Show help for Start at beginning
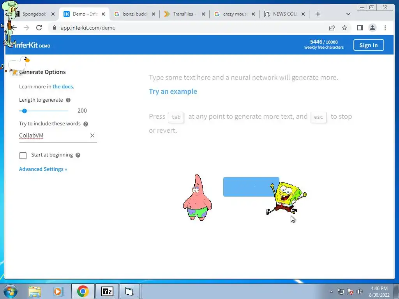This screenshot has height=299, width=399. pyautogui.click(x=78, y=155)
